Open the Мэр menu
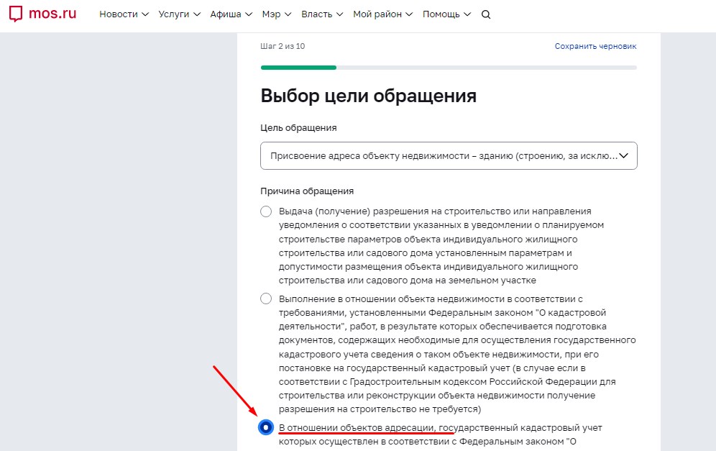The image size is (716, 451). coord(277,14)
